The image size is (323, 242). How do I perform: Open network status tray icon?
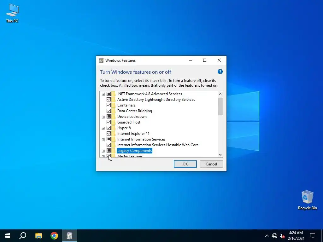tap(275, 236)
